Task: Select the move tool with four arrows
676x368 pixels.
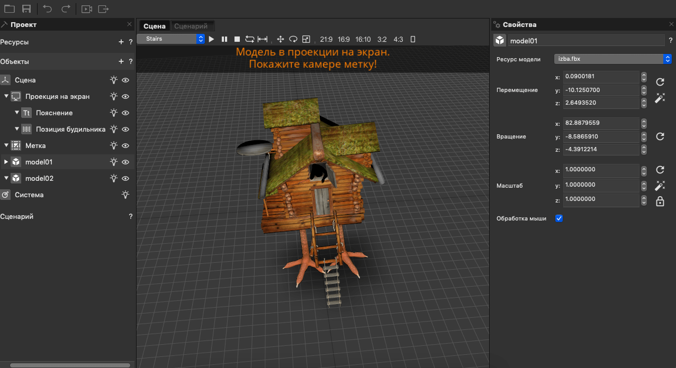Action: 281,39
